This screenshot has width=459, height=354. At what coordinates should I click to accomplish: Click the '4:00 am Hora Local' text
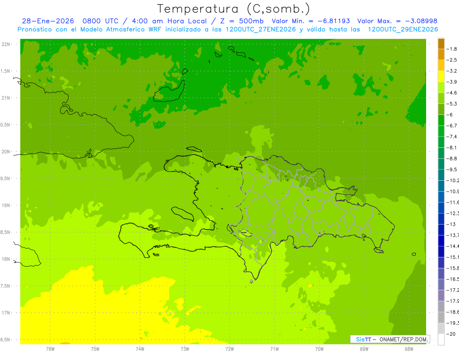click(169, 21)
